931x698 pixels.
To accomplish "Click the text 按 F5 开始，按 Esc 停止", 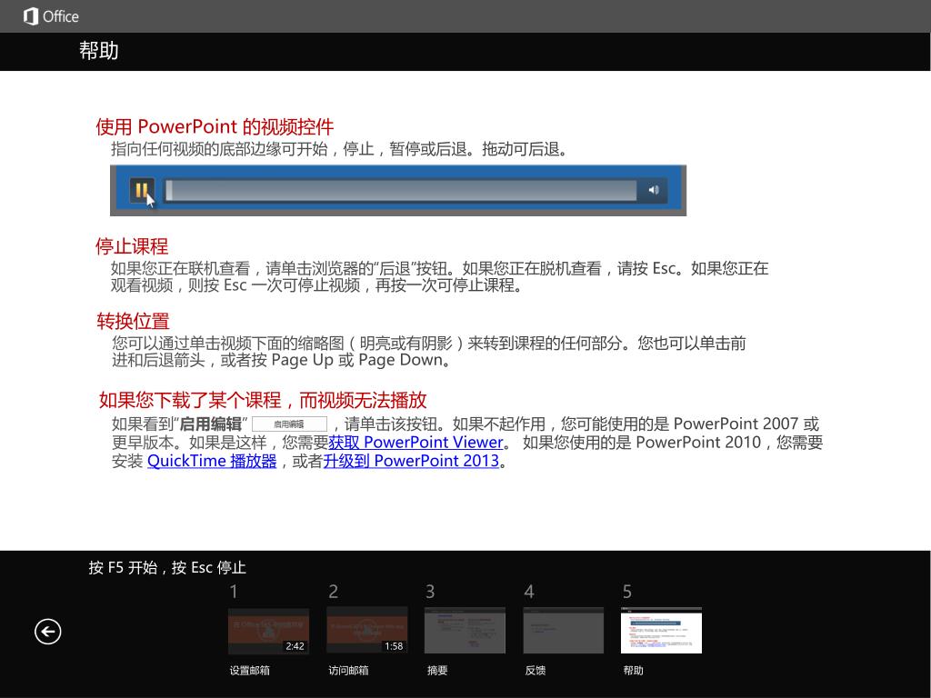I will [x=167, y=567].
